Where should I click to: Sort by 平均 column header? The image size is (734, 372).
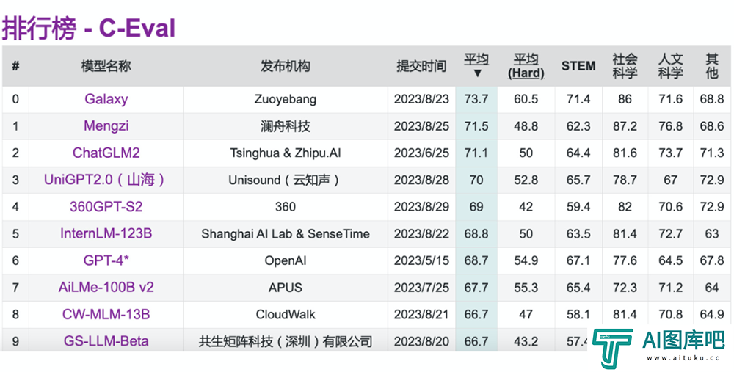tap(476, 59)
